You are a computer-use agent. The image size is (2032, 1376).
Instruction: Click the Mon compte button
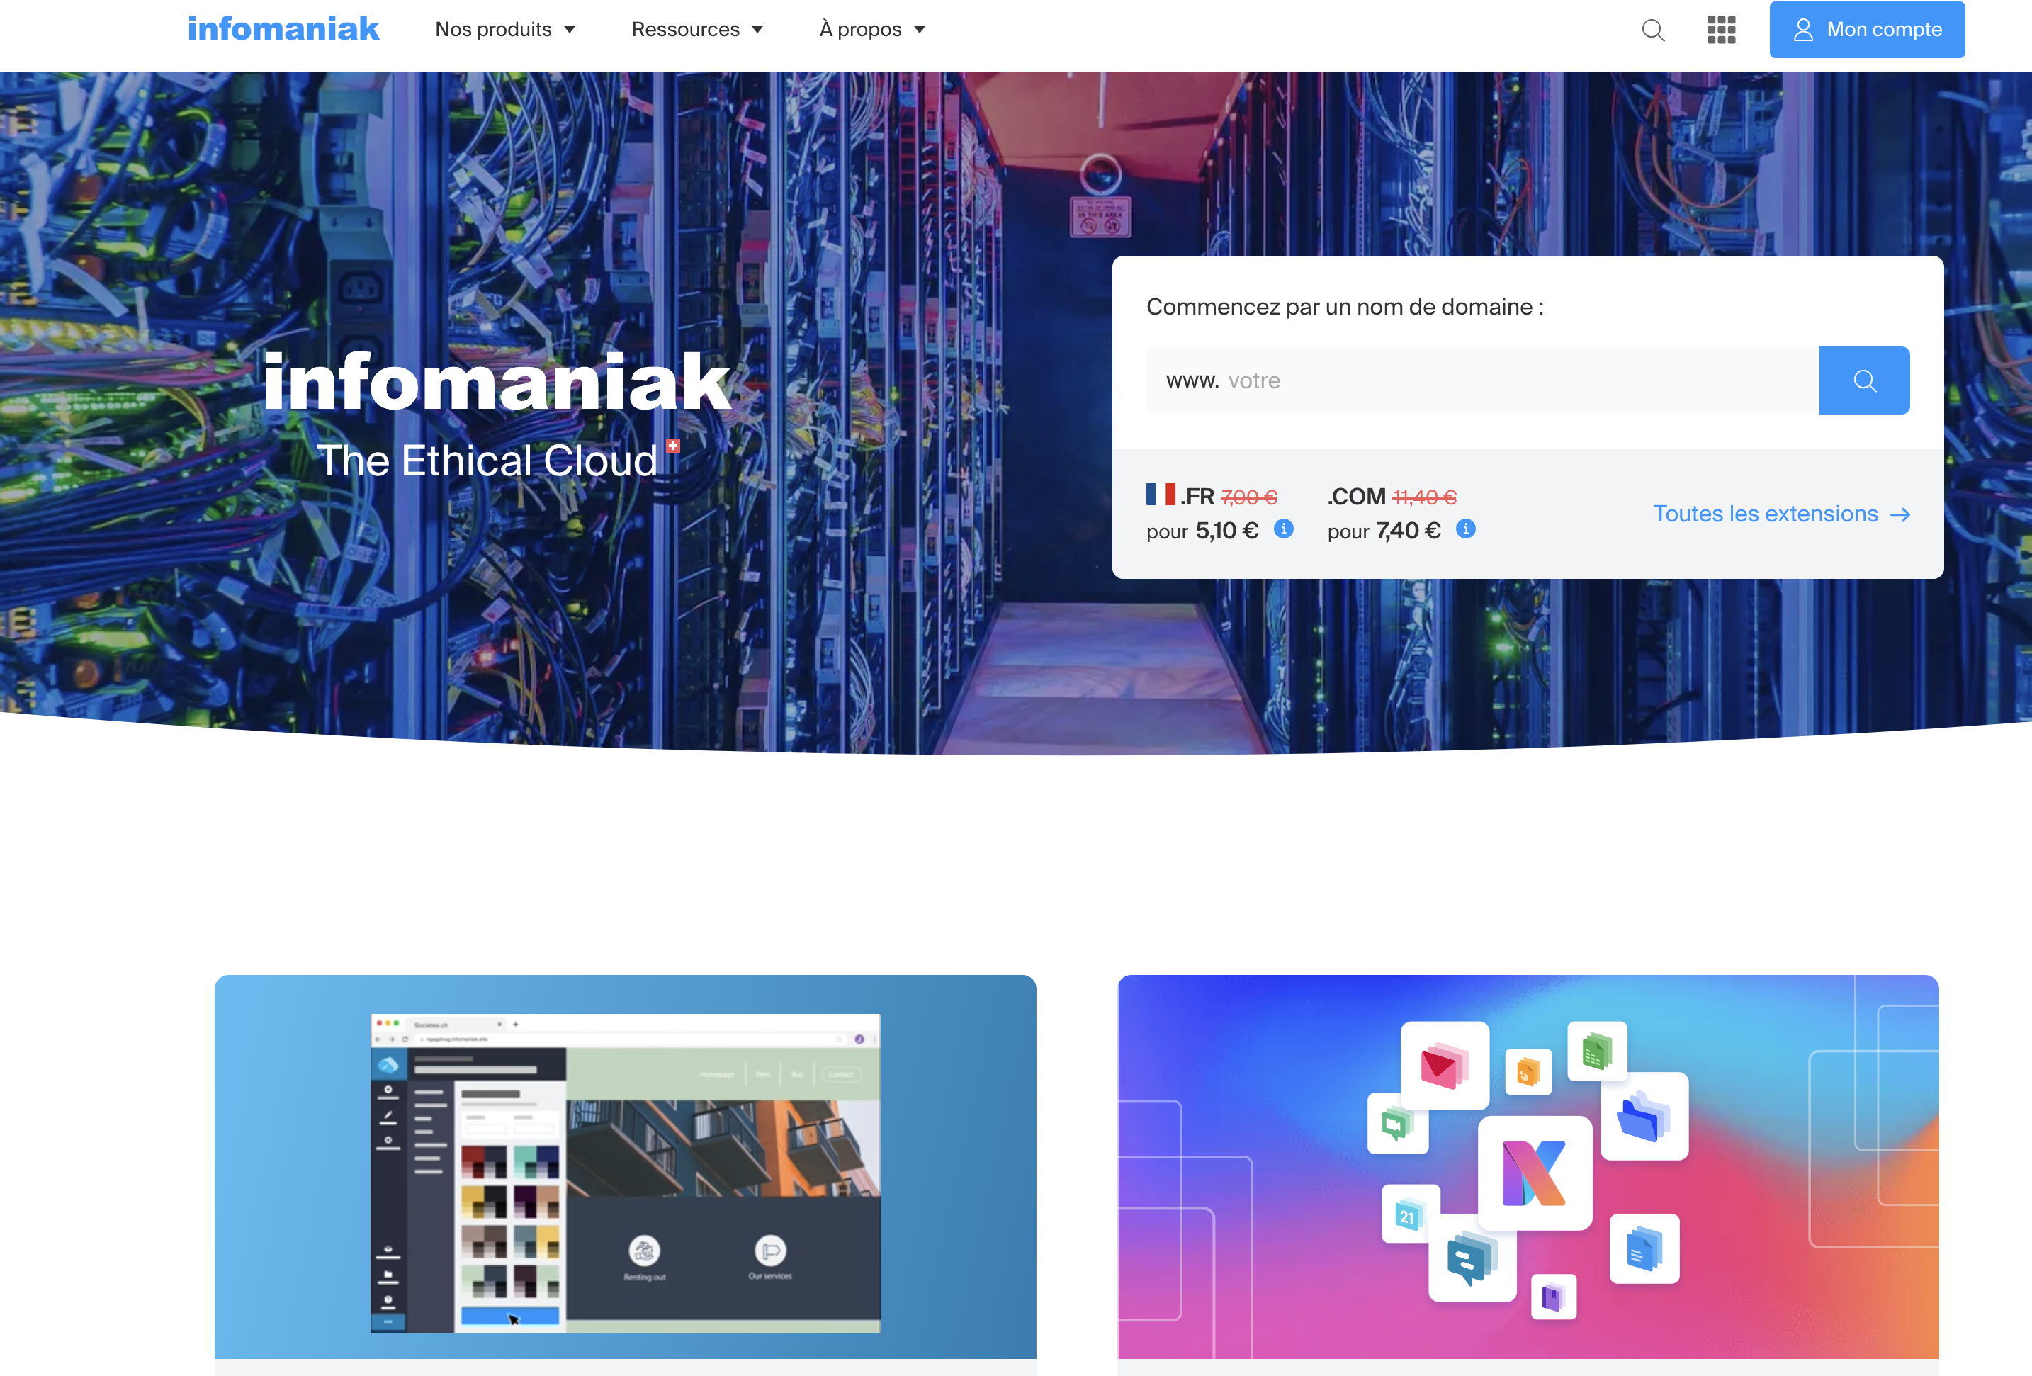click(1866, 30)
